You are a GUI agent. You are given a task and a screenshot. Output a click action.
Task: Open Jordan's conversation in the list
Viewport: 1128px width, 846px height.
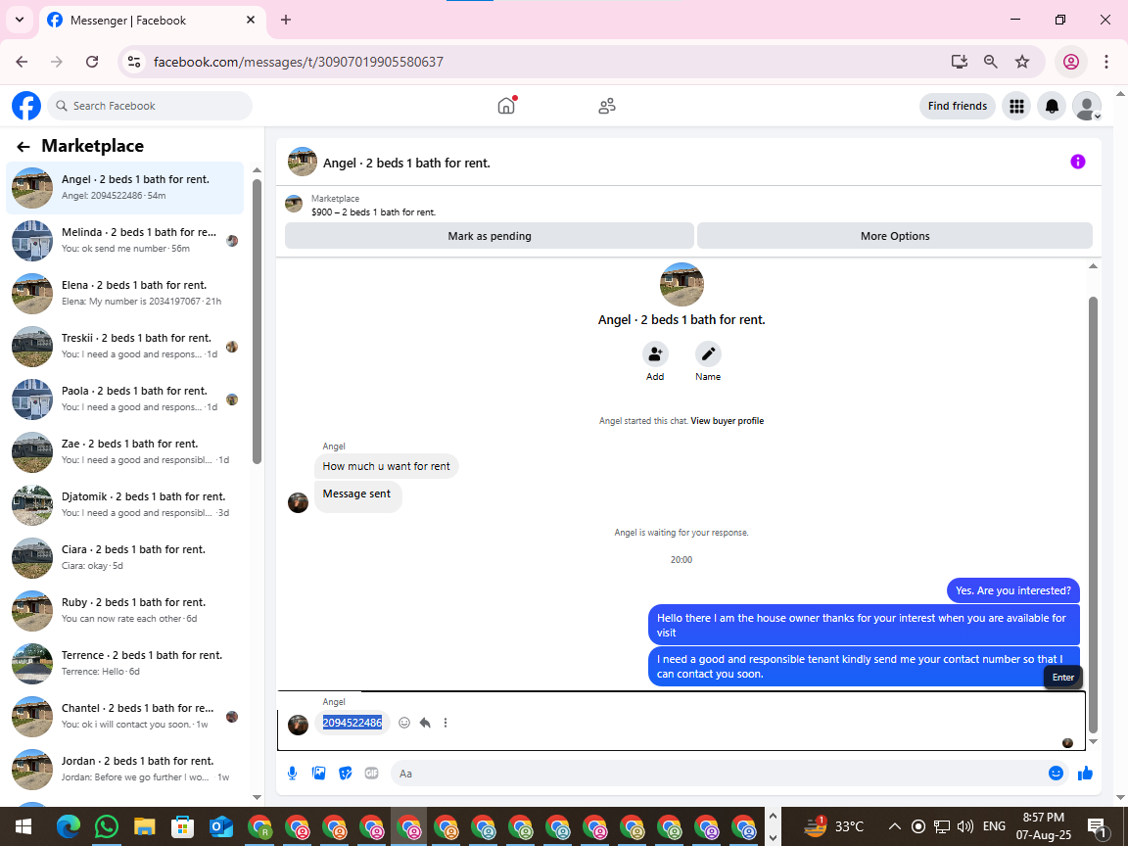pos(124,769)
